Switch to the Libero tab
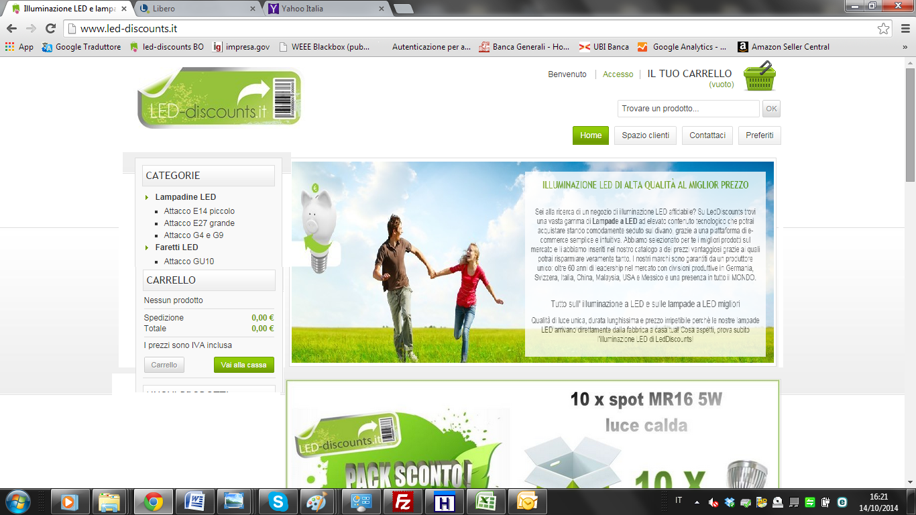The width and height of the screenshot is (916, 515). 193,9
